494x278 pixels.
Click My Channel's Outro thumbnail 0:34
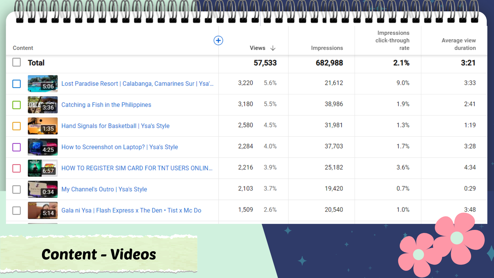pyautogui.click(x=43, y=189)
